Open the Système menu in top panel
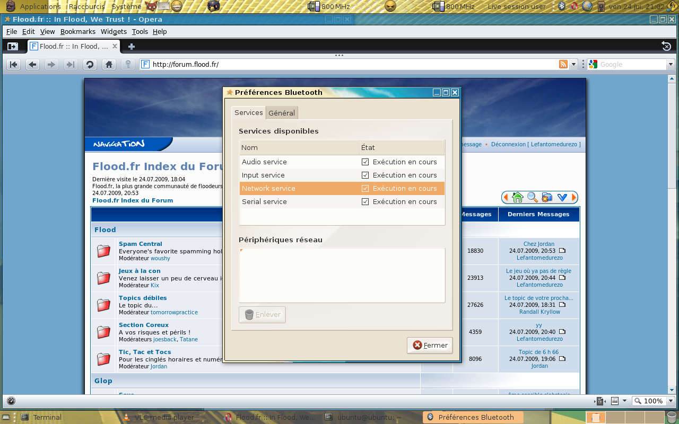This screenshot has width=679, height=424. (x=126, y=6)
